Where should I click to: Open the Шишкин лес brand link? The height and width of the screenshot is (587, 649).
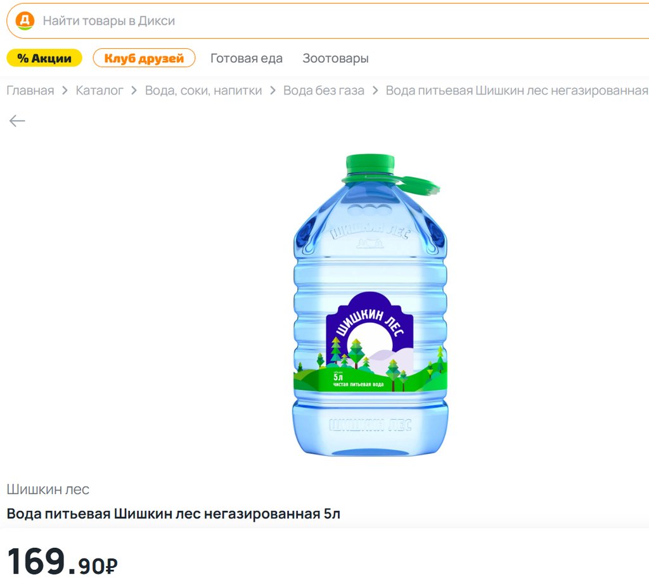[x=48, y=489]
